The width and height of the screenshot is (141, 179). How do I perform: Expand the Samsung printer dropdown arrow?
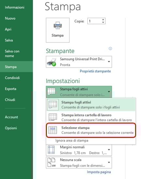(109, 62)
